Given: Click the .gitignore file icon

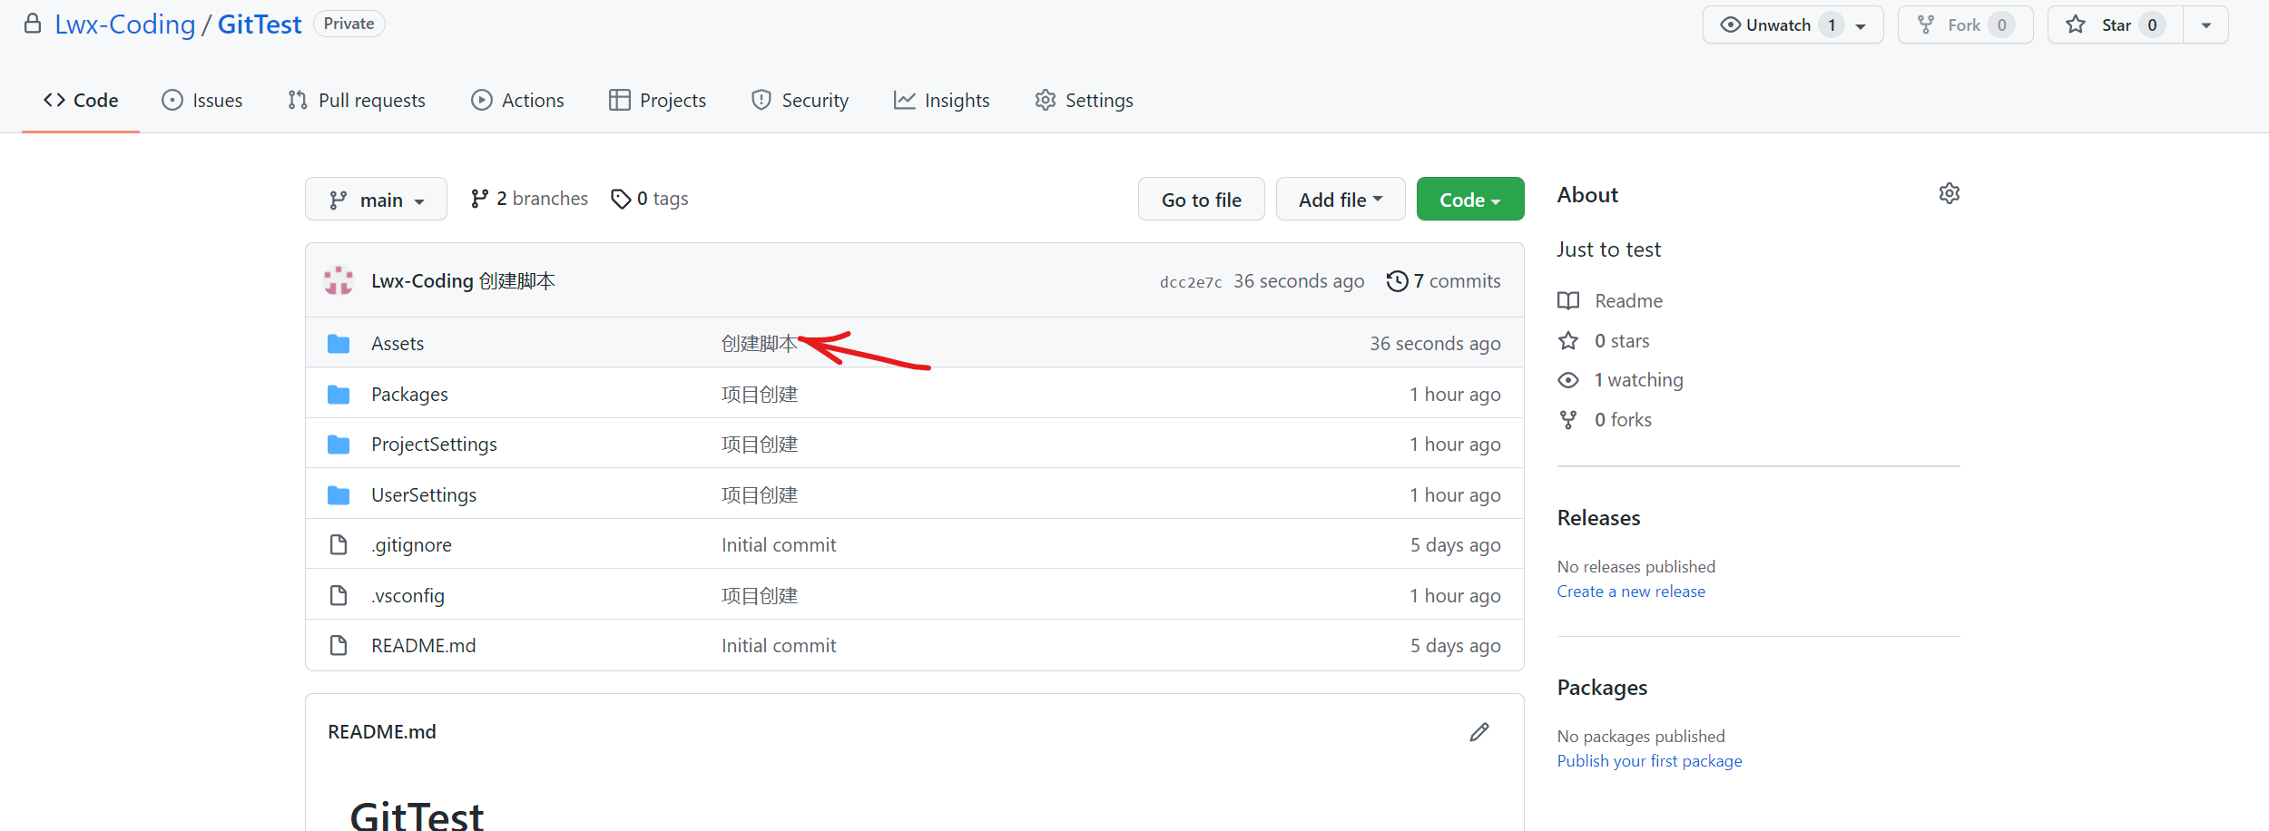Looking at the screenshot, I should tap(339, 544).
